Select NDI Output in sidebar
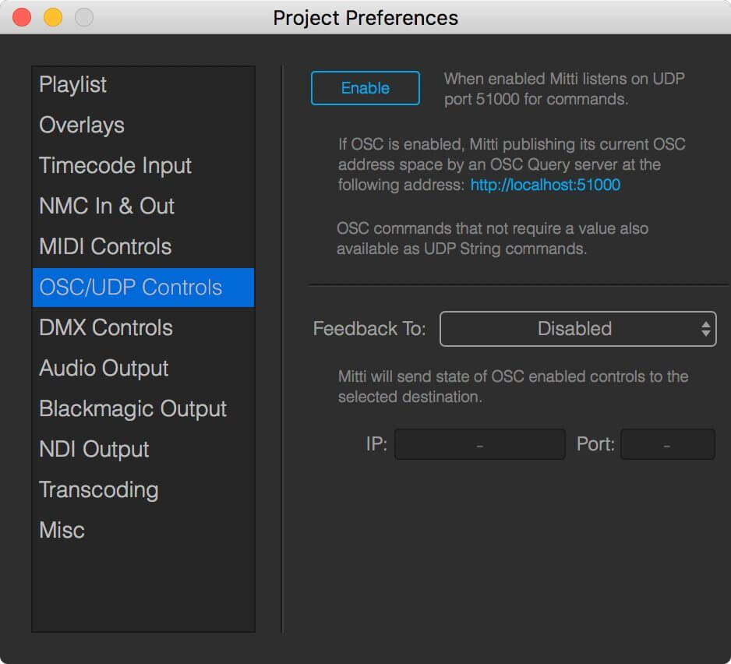 [x=143, y=450]
